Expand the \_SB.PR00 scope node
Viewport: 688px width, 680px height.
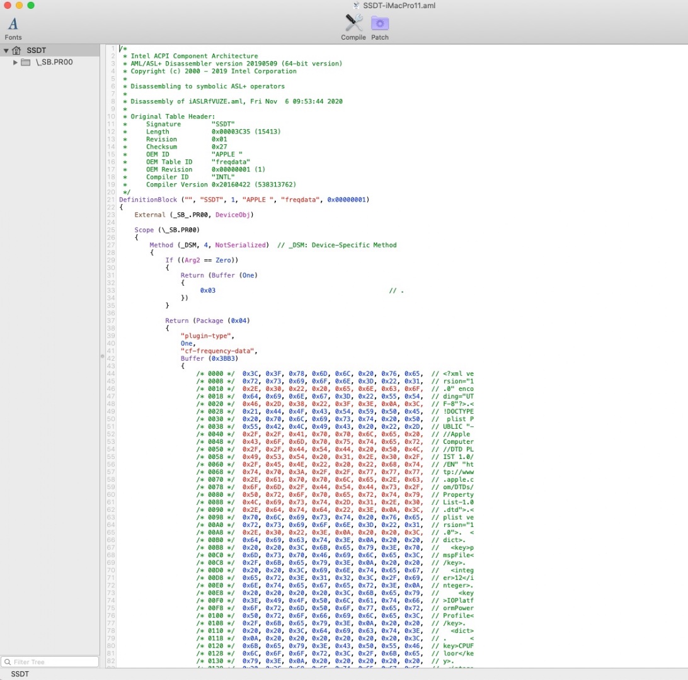[x=16, y=62]
